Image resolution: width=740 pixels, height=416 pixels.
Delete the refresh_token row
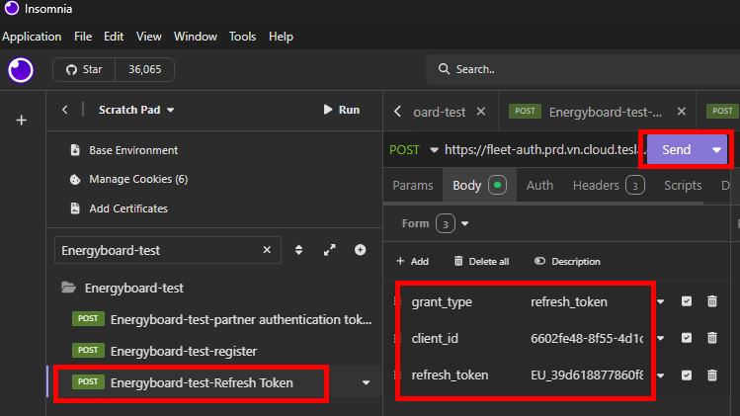pyautogui.click(x=712, y=375)
